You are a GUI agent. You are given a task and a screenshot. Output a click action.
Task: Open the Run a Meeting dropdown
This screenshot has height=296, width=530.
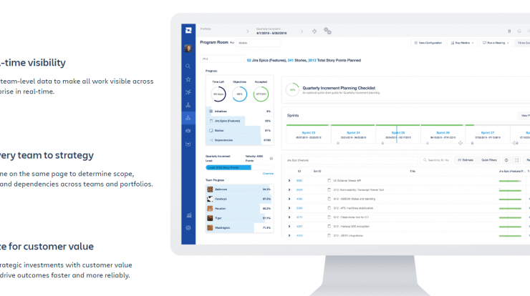pyautogui.click(x=496, y=43)
